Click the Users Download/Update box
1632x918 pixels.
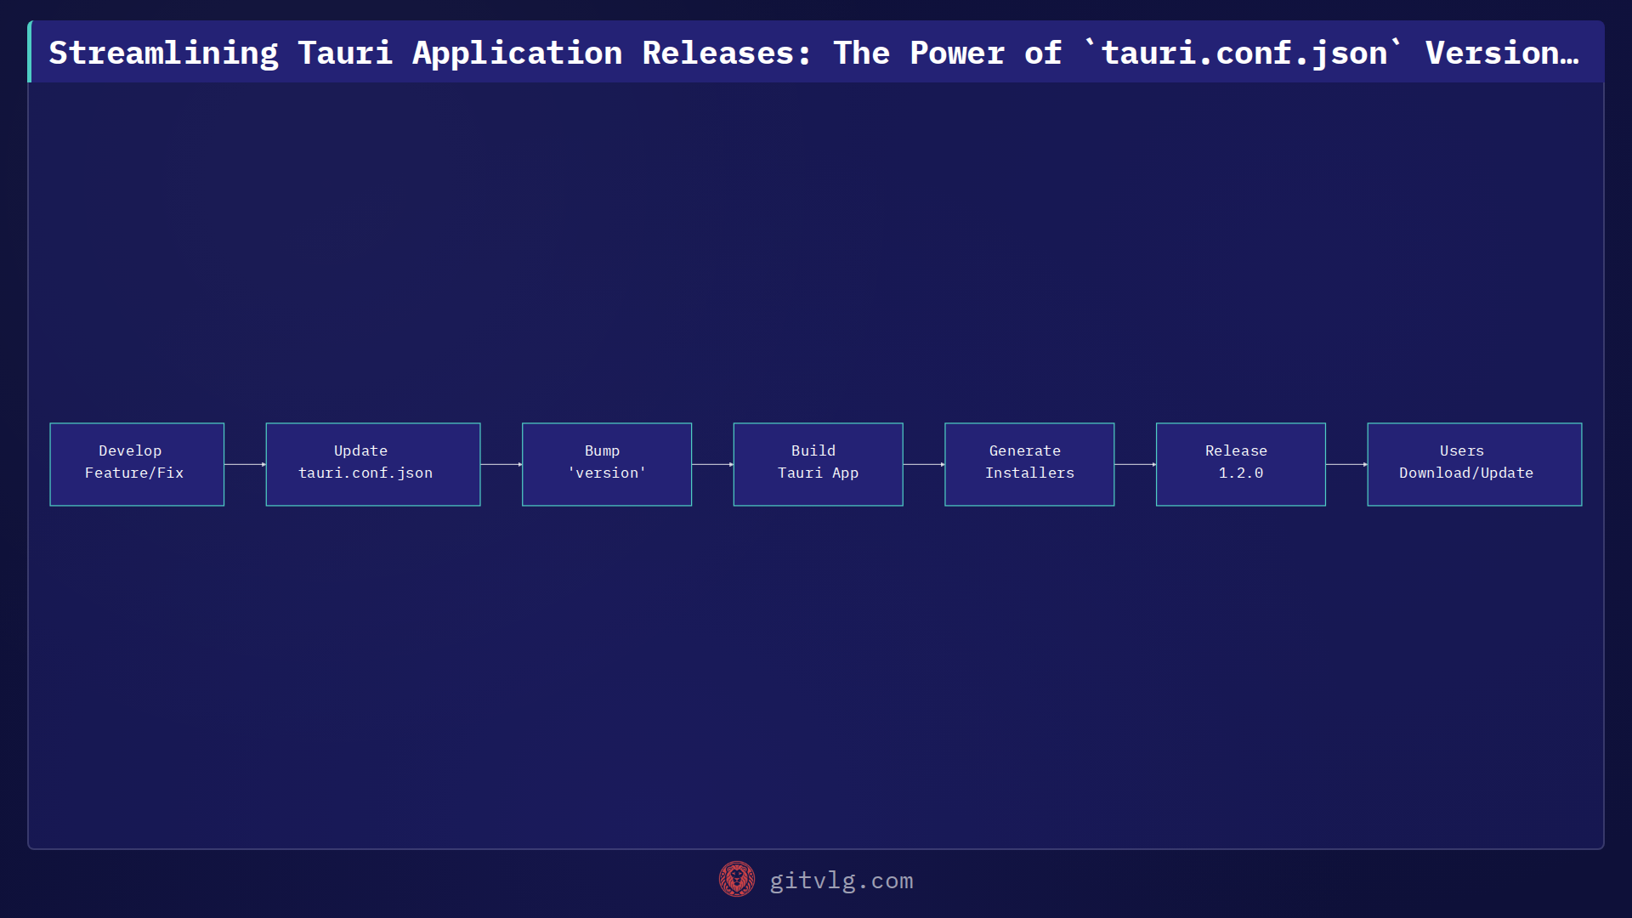click(1475, 464)
